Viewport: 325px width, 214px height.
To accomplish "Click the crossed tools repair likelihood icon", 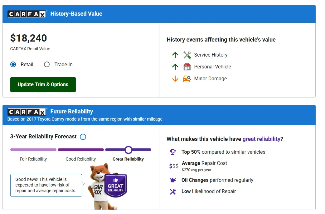I will (173, 192).
